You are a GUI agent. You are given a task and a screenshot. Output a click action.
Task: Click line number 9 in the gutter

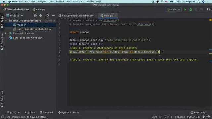click(59, 52)
